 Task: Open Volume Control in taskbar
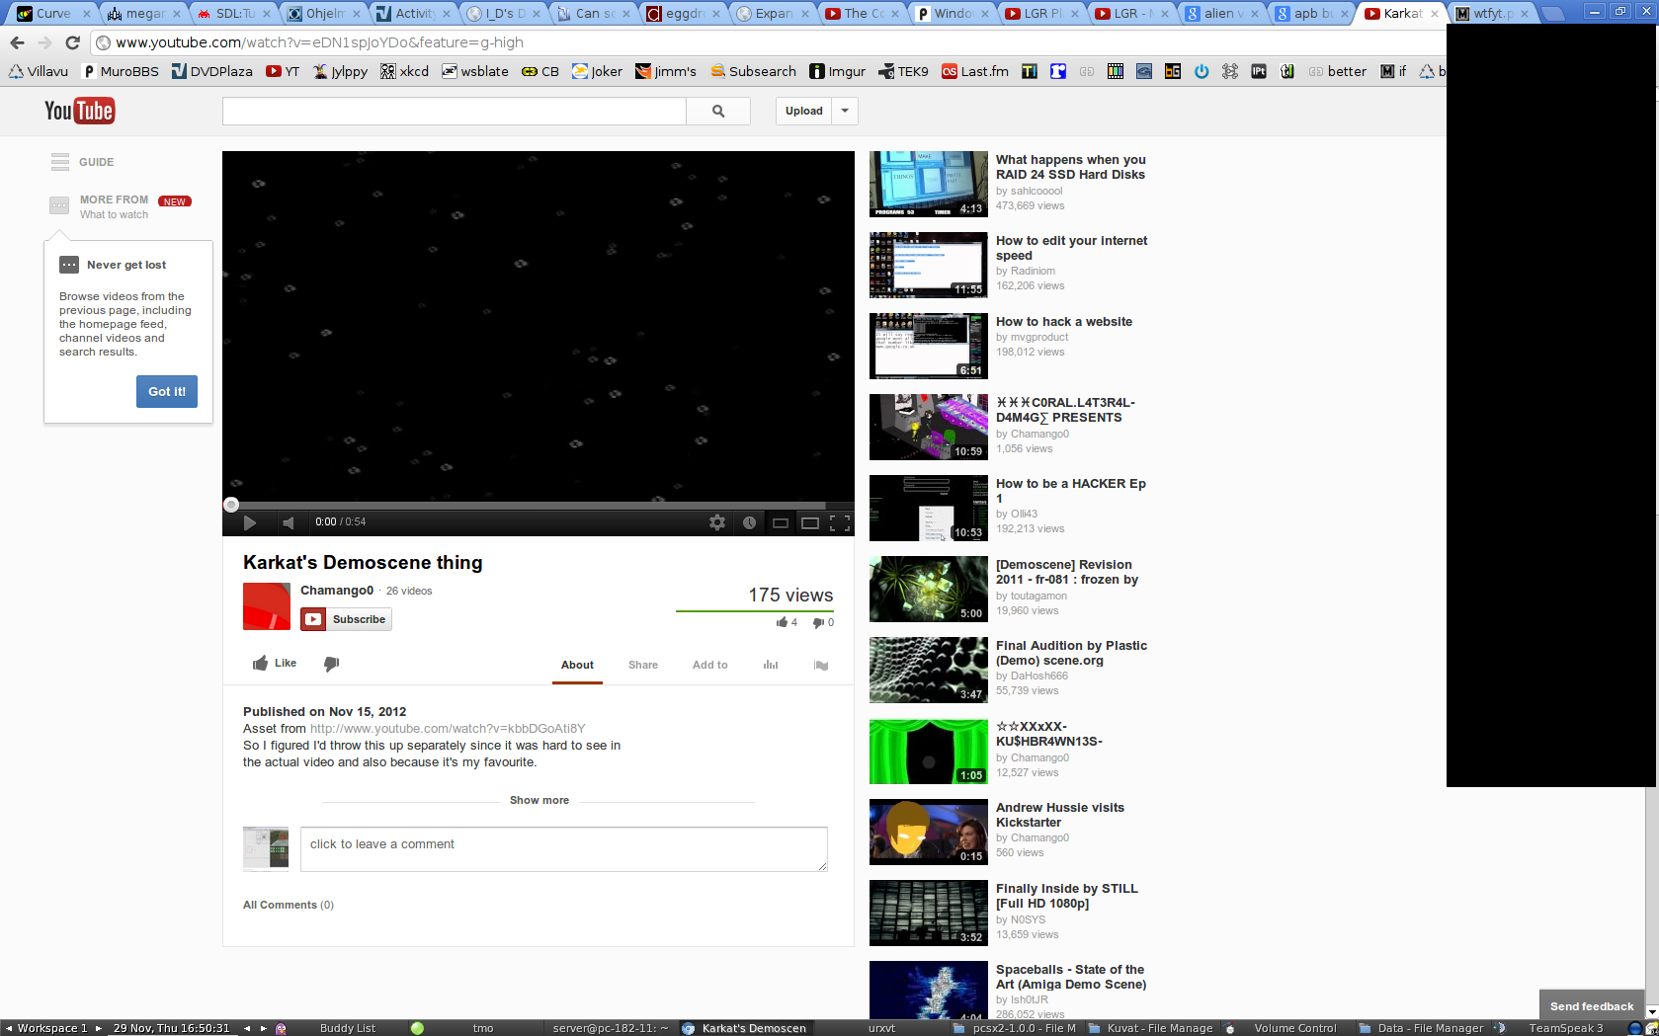tap(1294, 1028)
